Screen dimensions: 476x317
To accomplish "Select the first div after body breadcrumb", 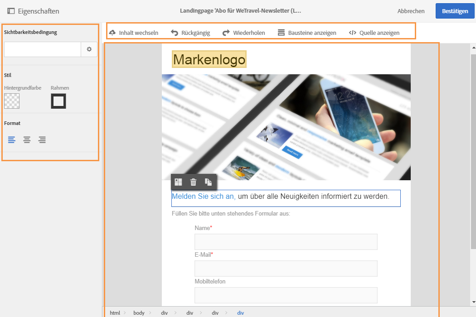I will pyautogui.click(x=164, y=313).
